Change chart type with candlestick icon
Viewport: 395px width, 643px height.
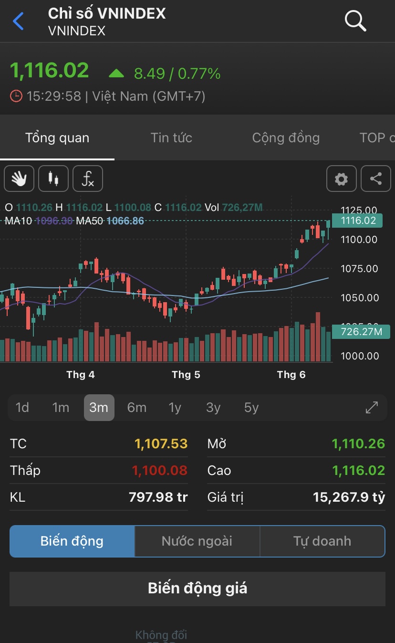coord(53,179)
